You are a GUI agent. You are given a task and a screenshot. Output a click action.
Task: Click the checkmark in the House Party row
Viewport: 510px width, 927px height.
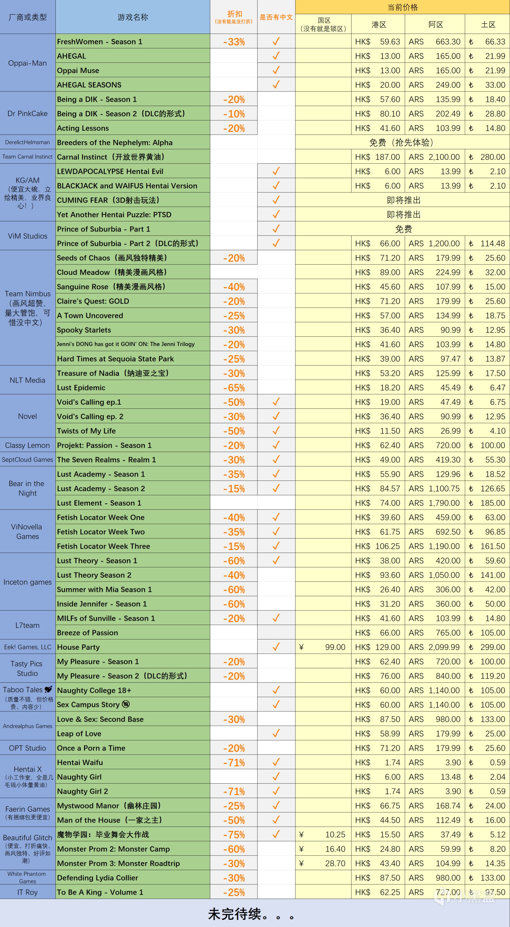[276, 647]
